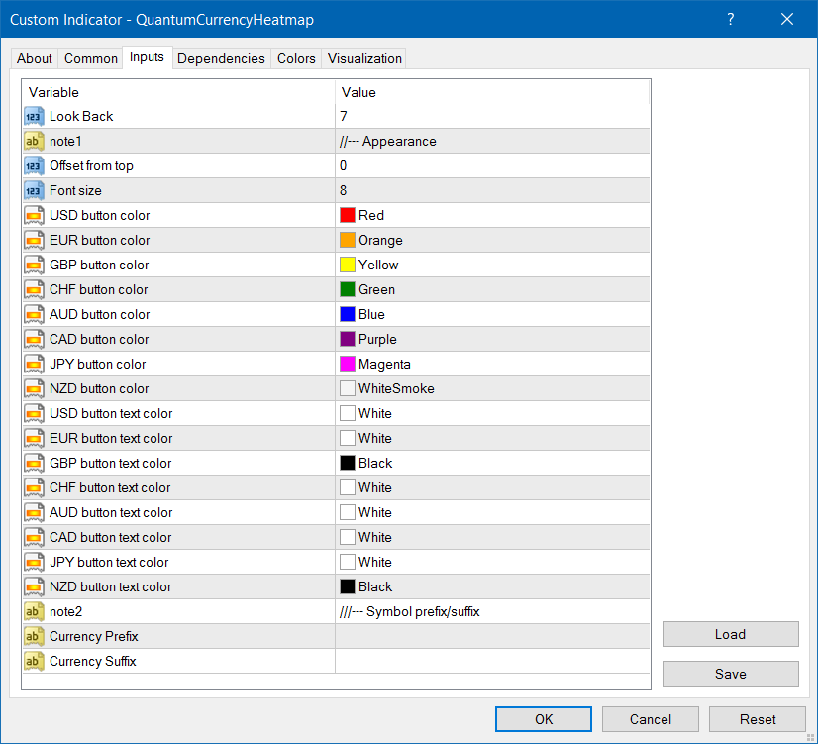Reset inputs with the Reset button

coord(758,719)
